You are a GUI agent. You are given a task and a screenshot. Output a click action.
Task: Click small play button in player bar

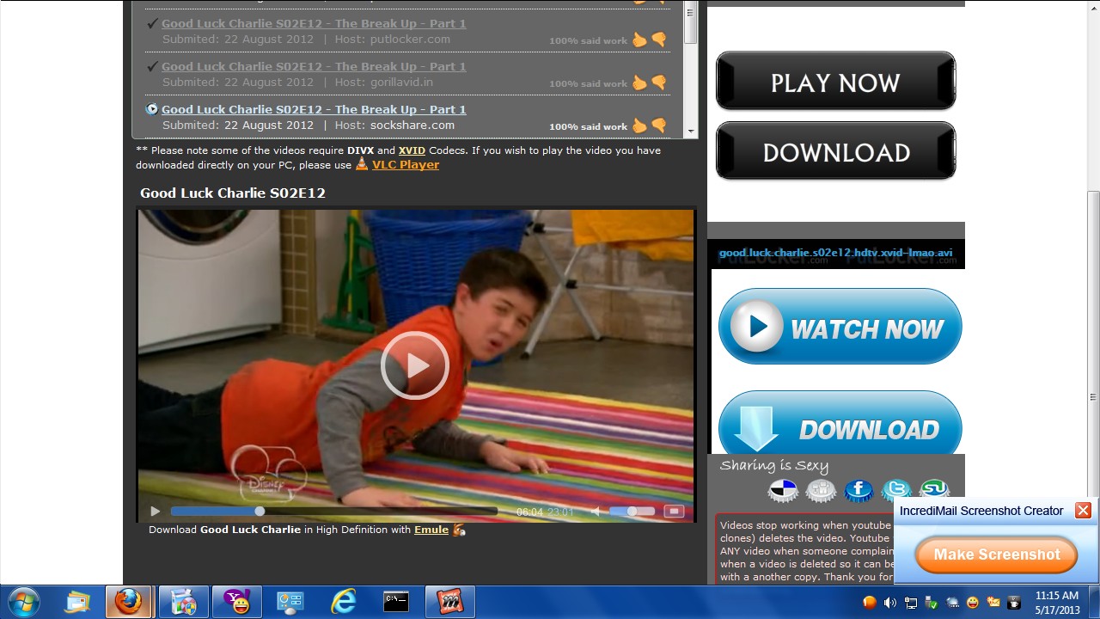pos(155,512)
